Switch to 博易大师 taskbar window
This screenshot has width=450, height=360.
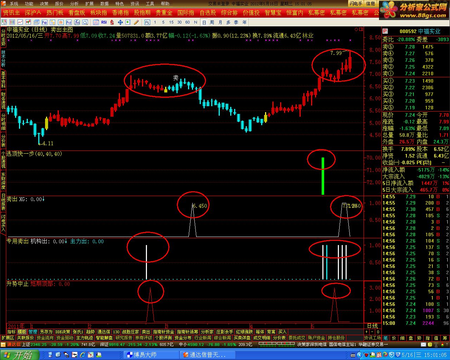151,355
